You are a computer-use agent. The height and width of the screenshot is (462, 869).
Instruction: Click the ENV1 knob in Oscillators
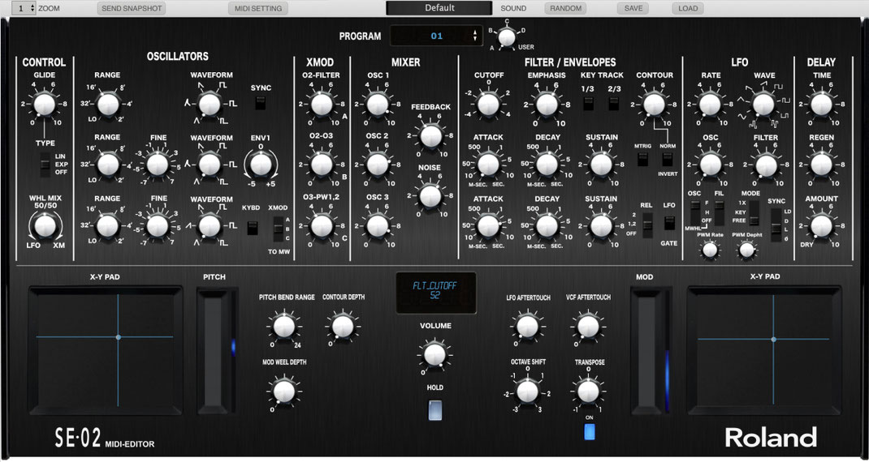point(259,165)
